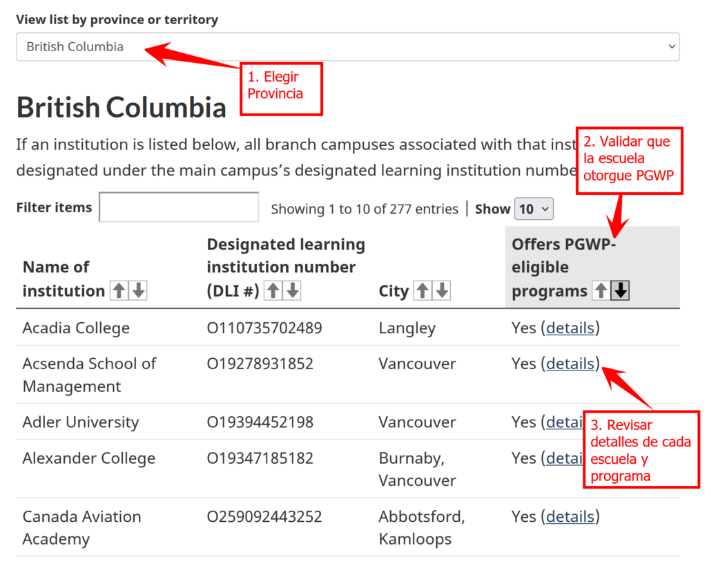The width and height of the screenshot is (707, 564).
Task: Open details link for Acadia College
Action: 570,328
